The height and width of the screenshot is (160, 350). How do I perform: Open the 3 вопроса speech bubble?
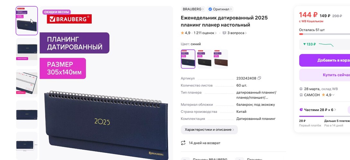pyautogui.click(x=224, y=33)
